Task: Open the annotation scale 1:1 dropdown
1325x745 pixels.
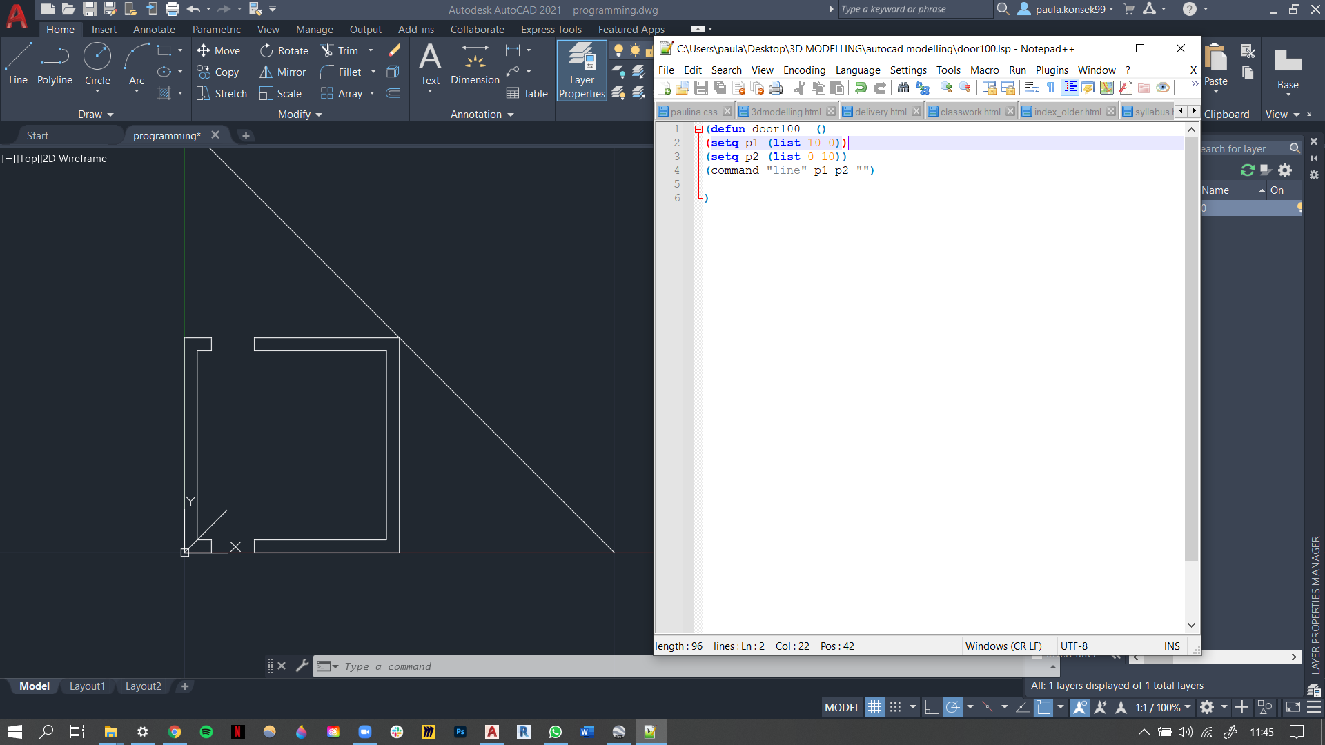Action: 1164,707
